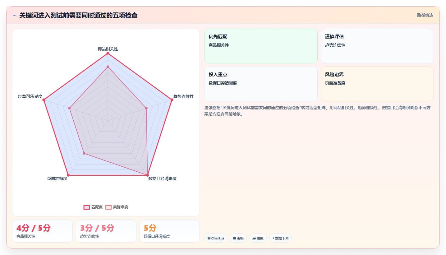Click the Chart.js tag chip
Image resolution: width=446 pixels, height=255 pixels.
(216, 238)
